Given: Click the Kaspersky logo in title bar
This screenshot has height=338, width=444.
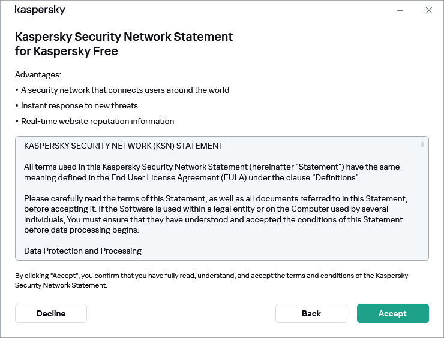Looking at the screenshot, I should (x=40, y=10).
